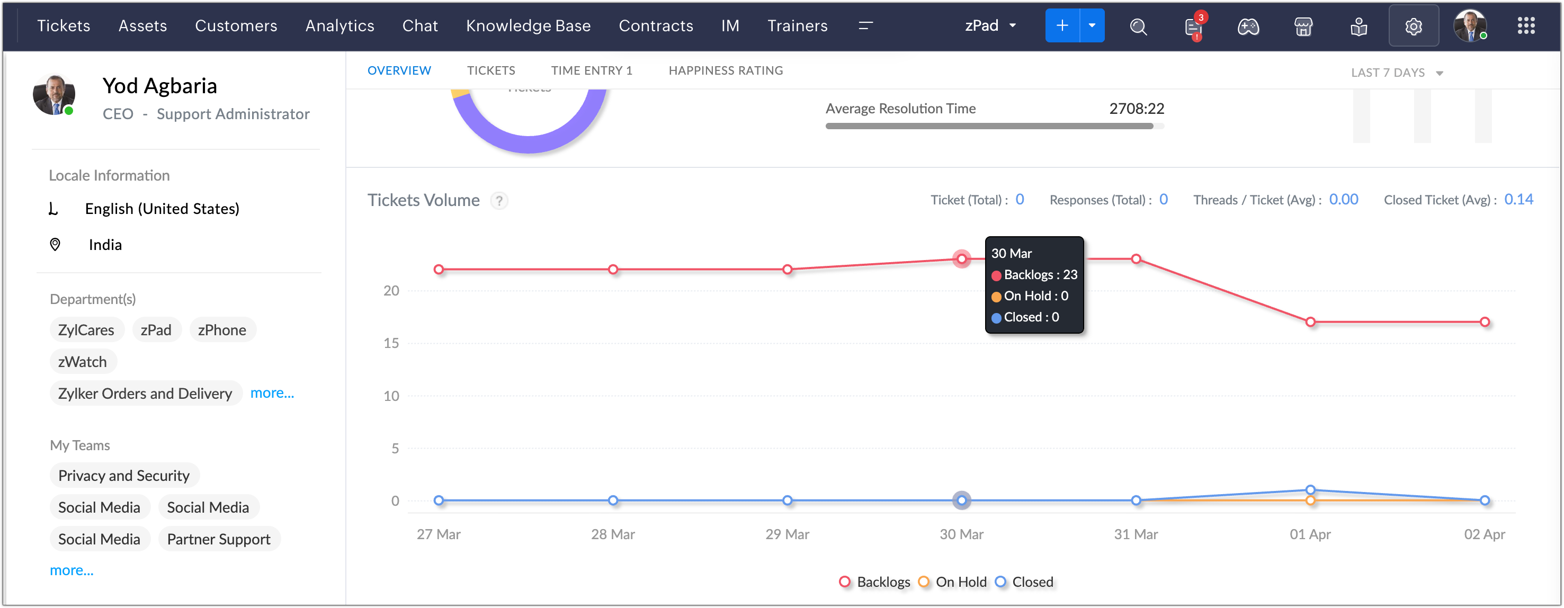Open the Last 7 Days range dropdown
Screen dimensions: 1564x608
coord(1396,73)
